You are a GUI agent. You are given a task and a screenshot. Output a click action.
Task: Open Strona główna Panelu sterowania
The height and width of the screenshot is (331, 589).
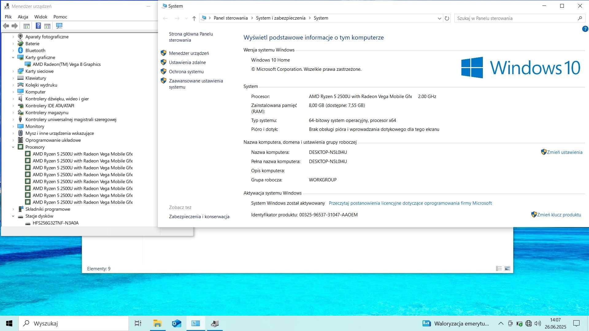tap(191, 37)
